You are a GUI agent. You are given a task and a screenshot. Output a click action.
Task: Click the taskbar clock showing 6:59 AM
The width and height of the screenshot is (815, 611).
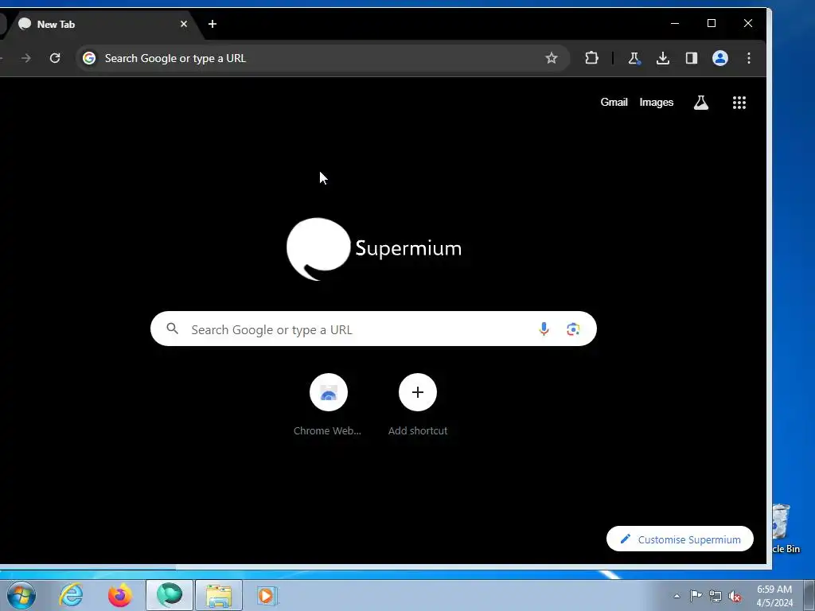(774, 596)
